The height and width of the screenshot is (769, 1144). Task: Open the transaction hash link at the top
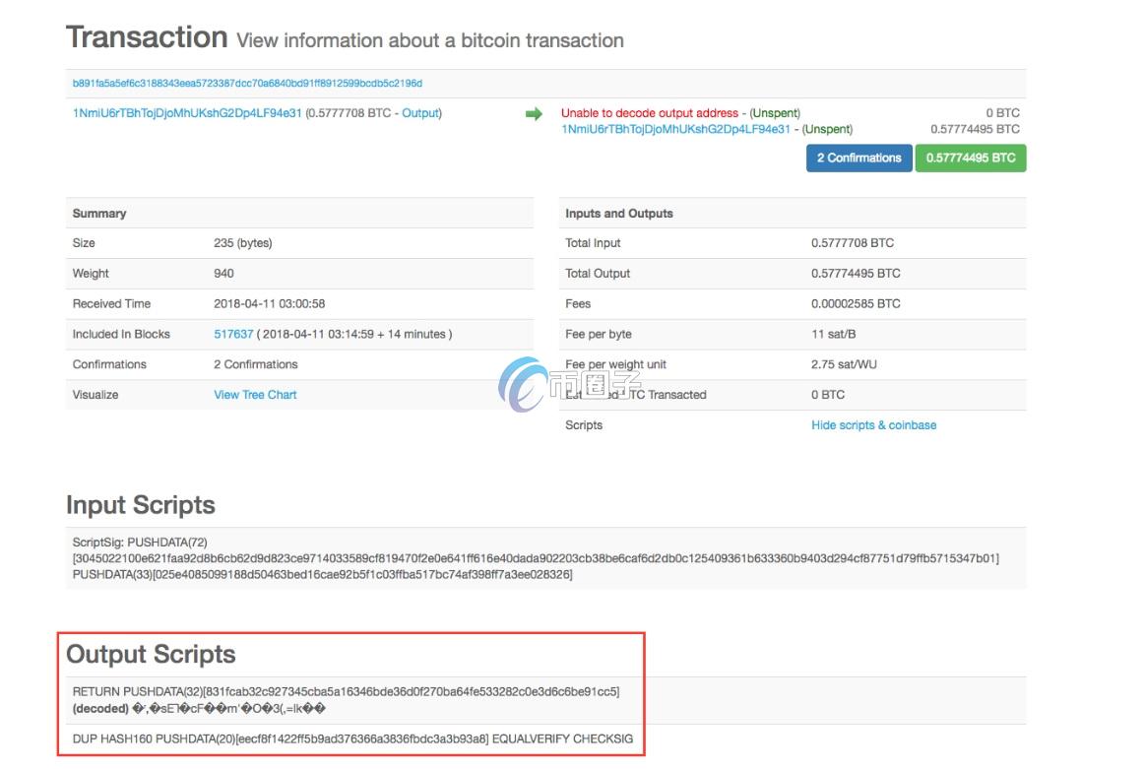coord(247,84)
